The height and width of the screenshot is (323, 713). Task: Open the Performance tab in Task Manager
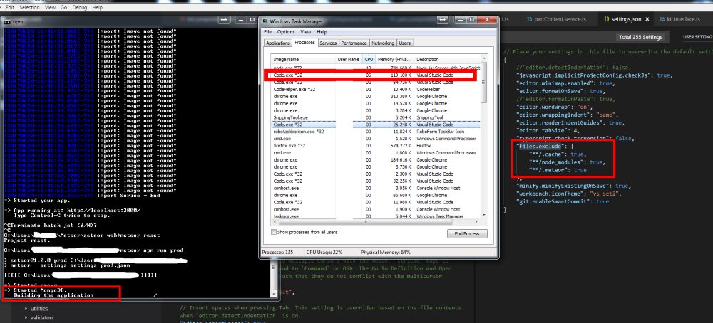tap(354, 43)
